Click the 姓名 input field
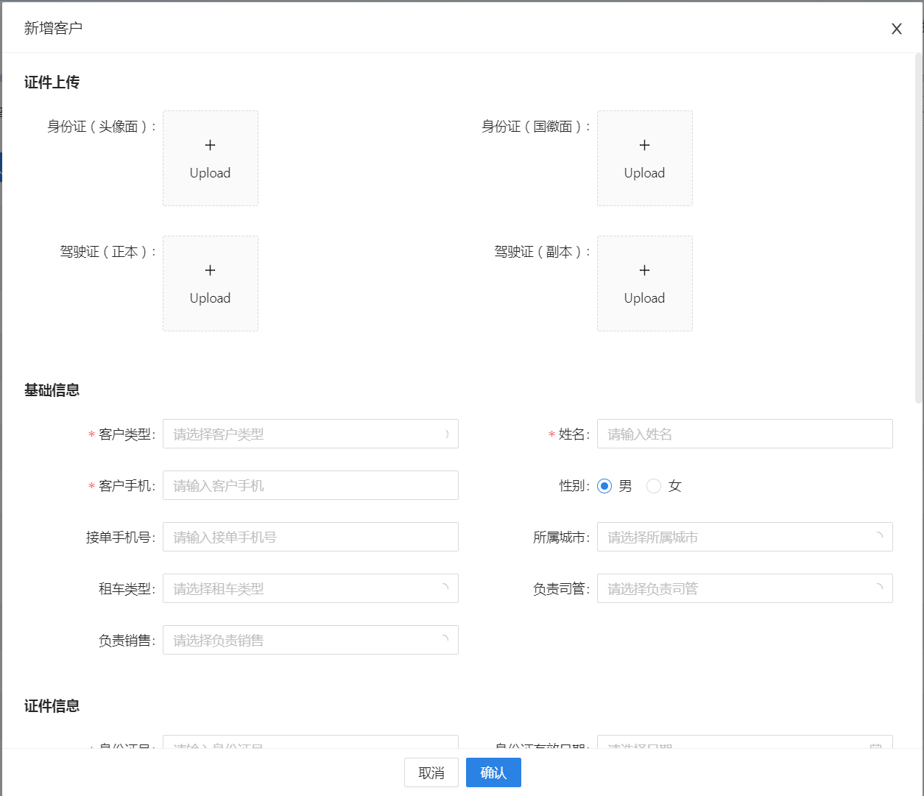This screenshot has height=796, width=924. [x=744, y=434]
